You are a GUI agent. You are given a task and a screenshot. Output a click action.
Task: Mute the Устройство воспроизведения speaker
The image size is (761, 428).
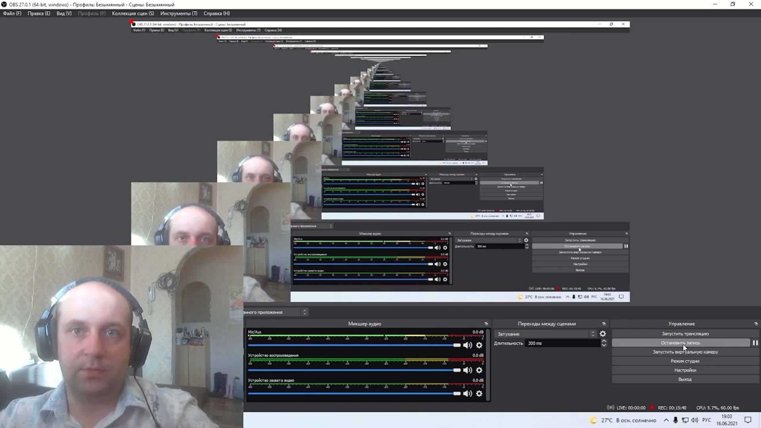(468, 370)
